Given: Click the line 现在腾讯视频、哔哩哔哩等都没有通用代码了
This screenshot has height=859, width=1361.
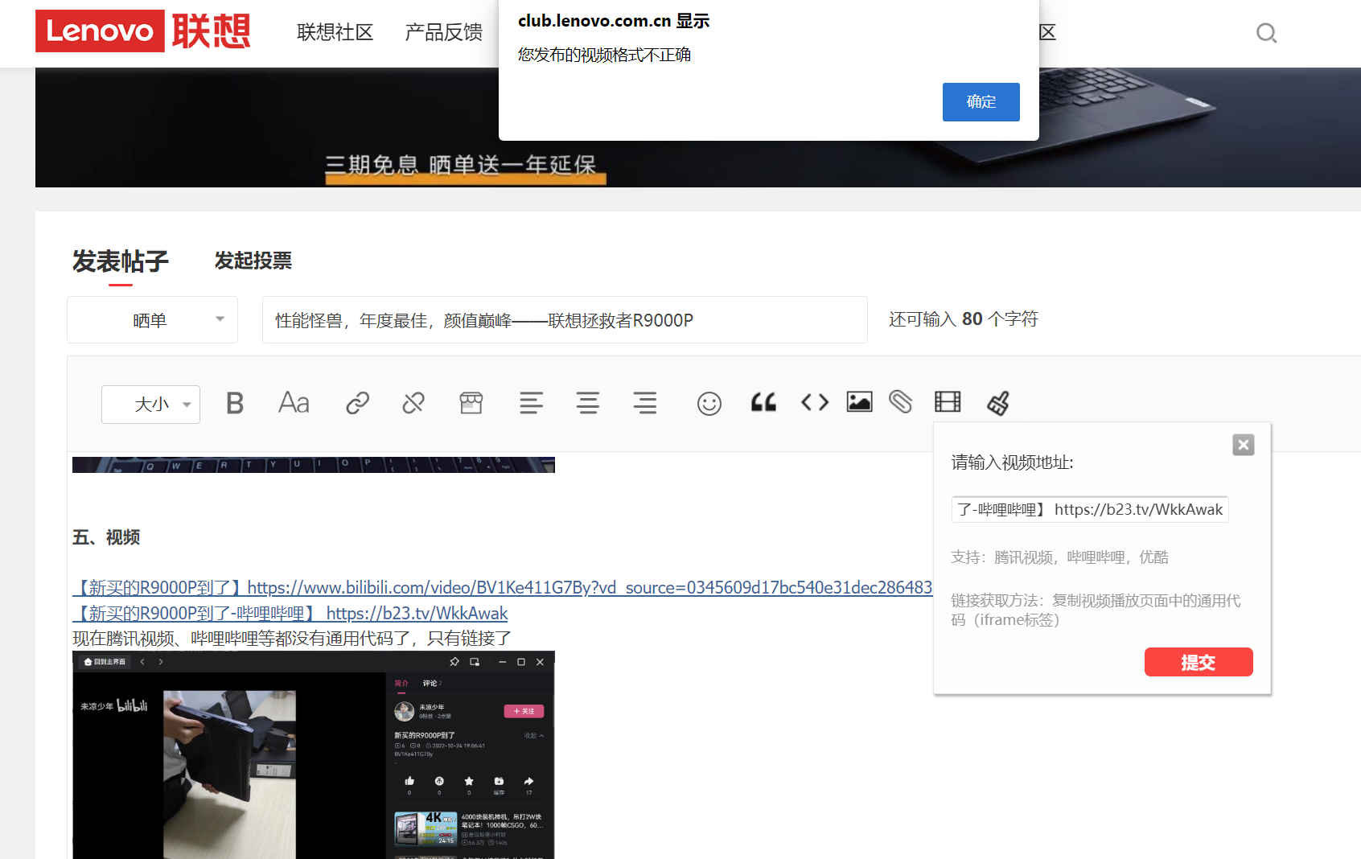Looking at the screenshot, I should point(292,639).
